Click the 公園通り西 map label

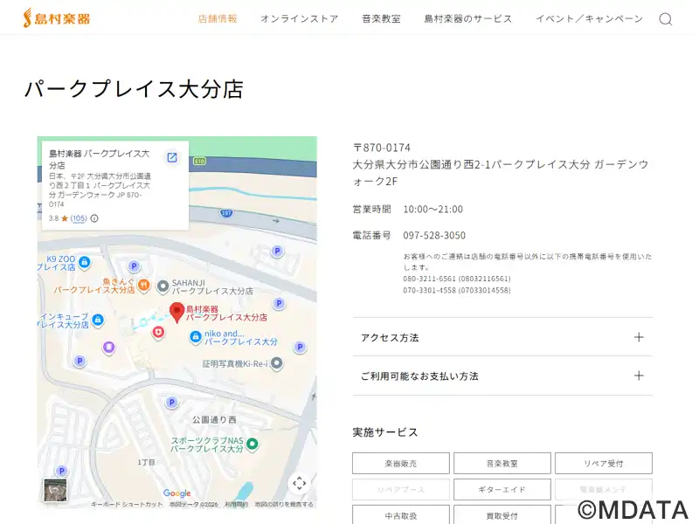(x=214, y=419)
